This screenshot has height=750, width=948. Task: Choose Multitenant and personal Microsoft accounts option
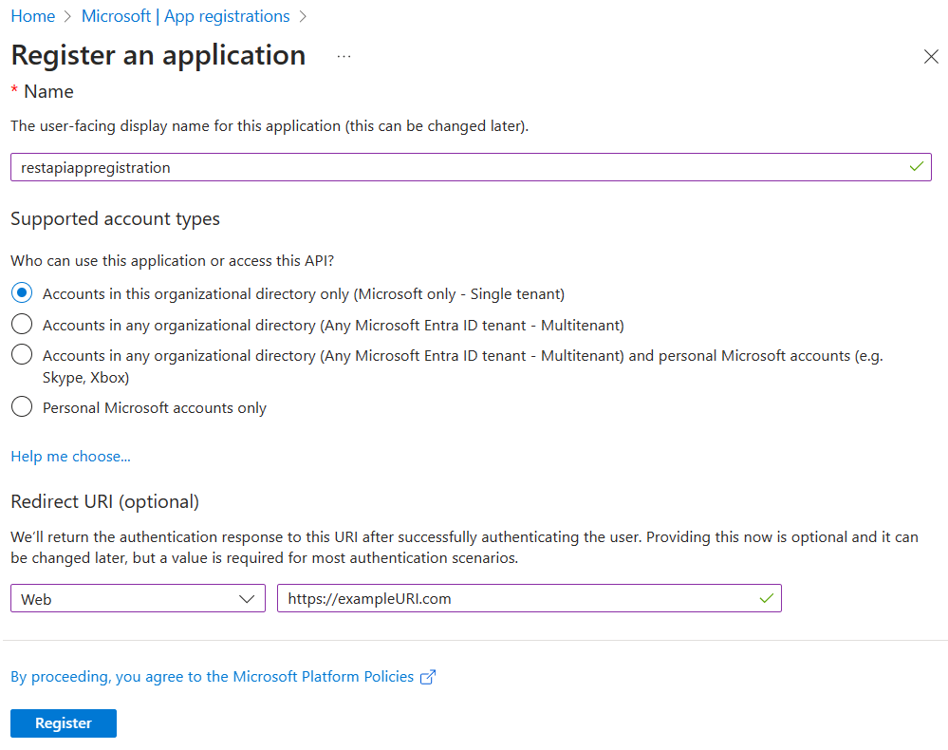[x=21, y=355]
